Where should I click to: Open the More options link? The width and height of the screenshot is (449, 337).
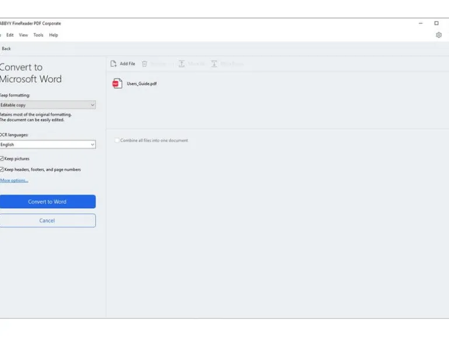point(14,180)
